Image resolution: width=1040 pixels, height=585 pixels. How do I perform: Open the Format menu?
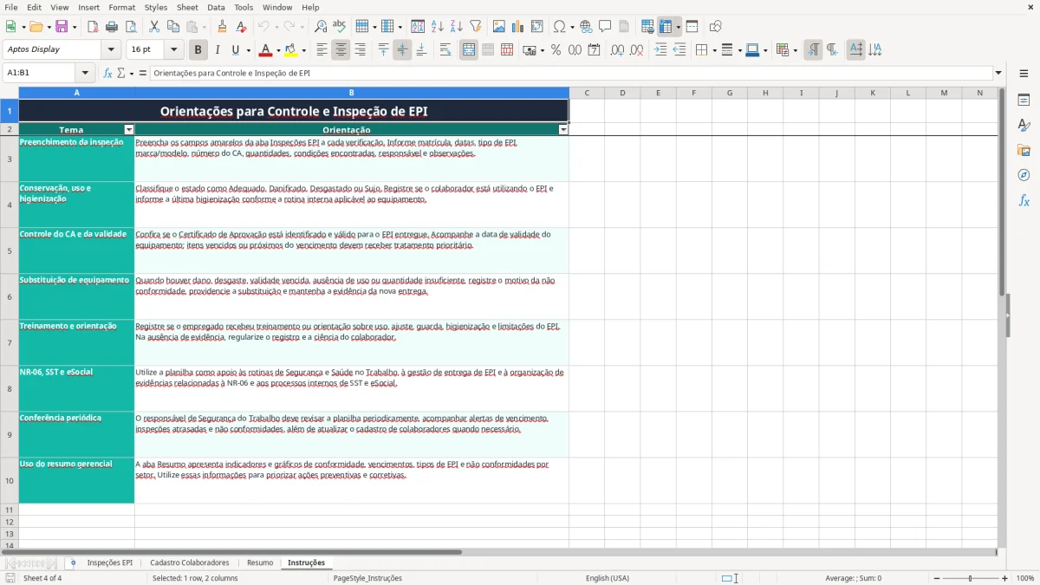click(x=121, y=7)
